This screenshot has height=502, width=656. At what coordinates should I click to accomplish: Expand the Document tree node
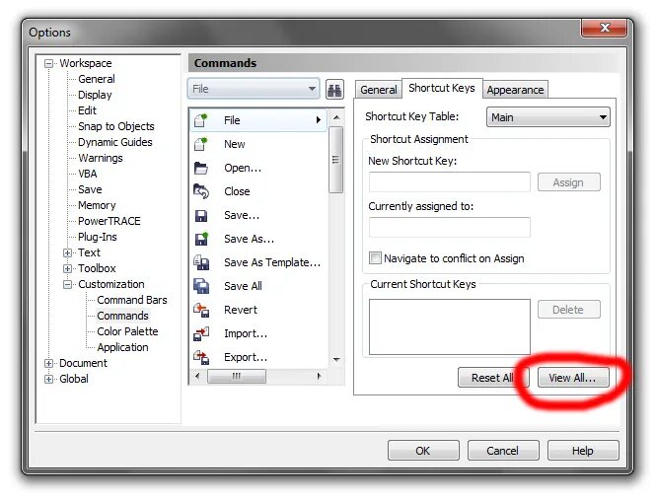point(49,363)
